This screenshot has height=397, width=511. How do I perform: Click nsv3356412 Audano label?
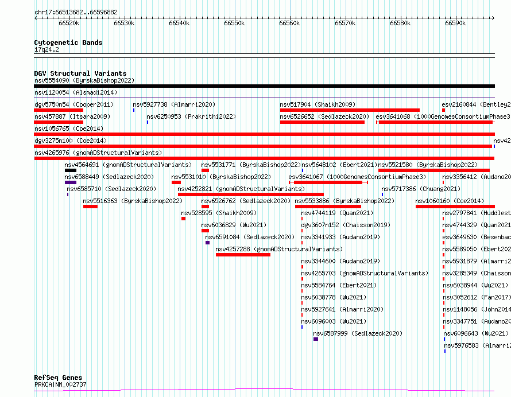pos(477,177)
